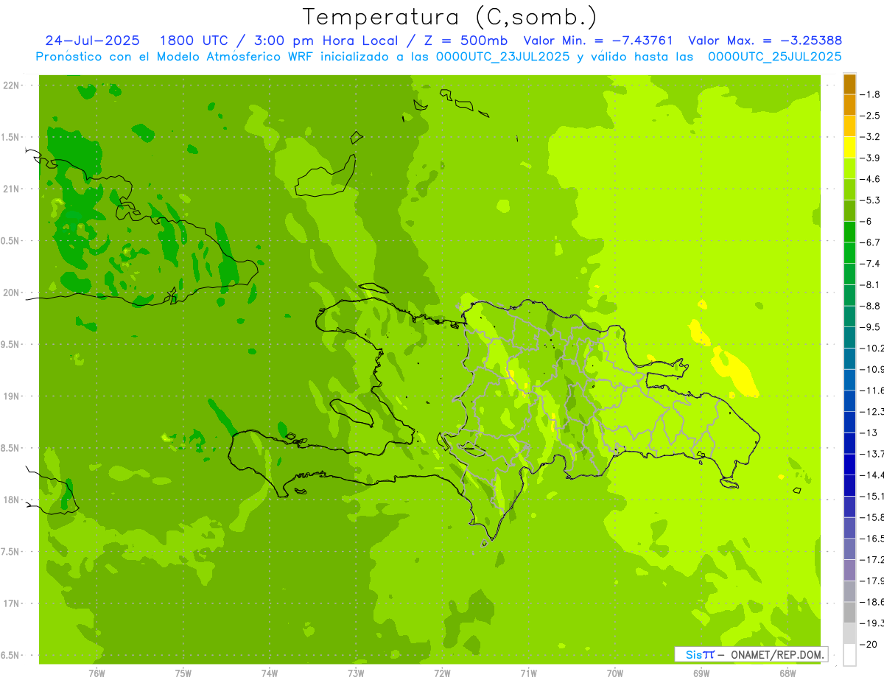Click the '19N' latitude label
Screen dimensions: 884x683
11,396
